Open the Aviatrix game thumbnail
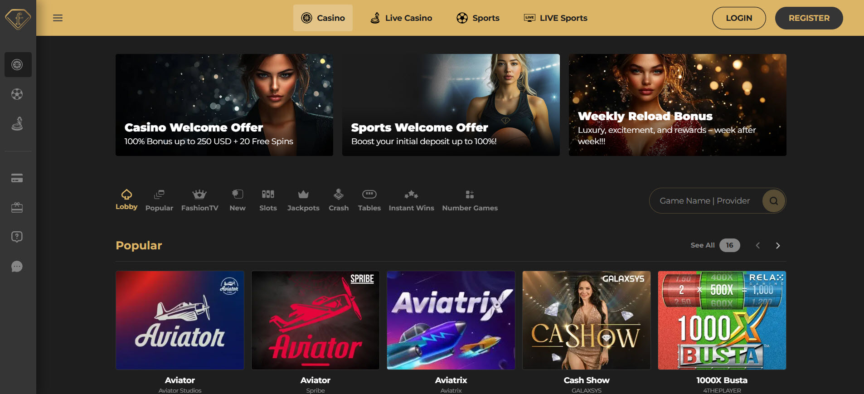Image resolution: width=864 pixels, height=394 pixels. pyautogui.click(x=451, y=320)
